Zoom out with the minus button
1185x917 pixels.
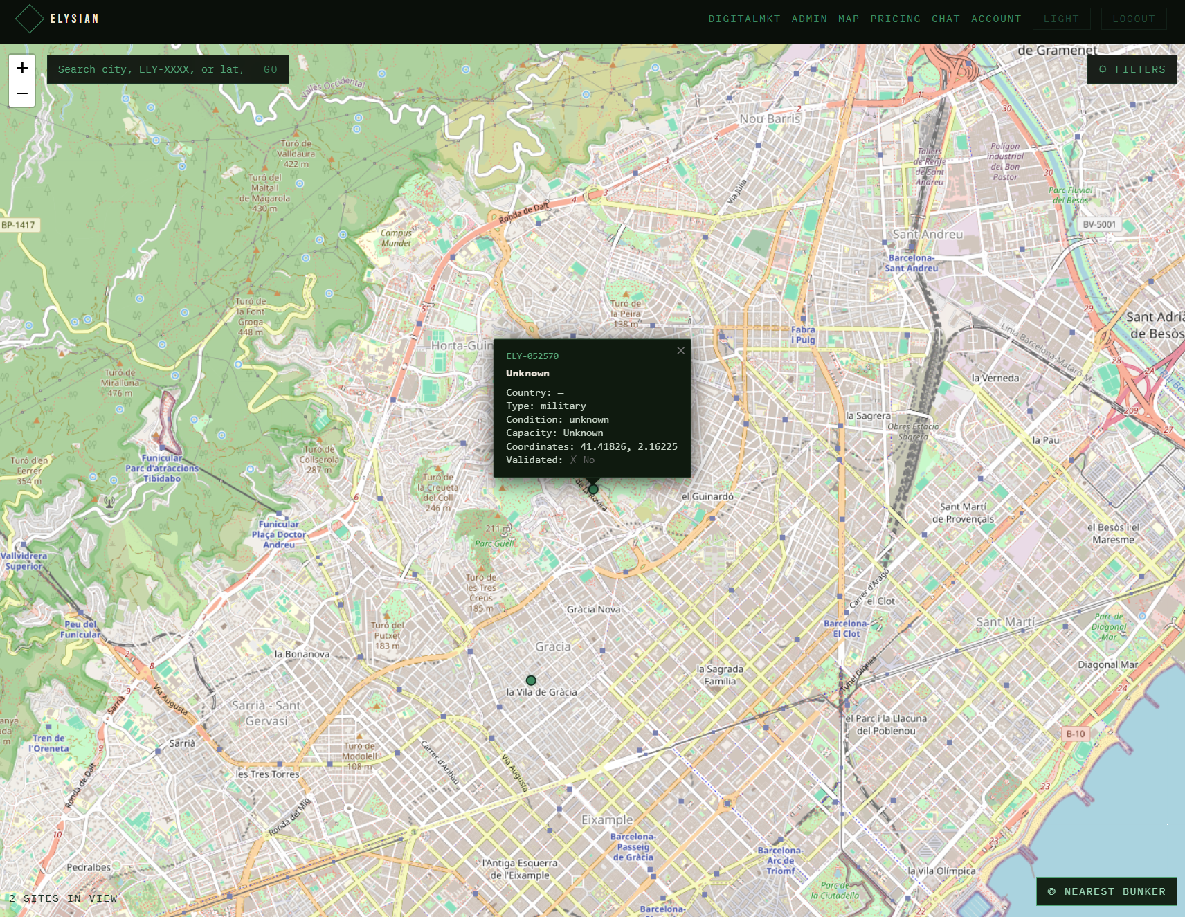[x=22, y=93]
